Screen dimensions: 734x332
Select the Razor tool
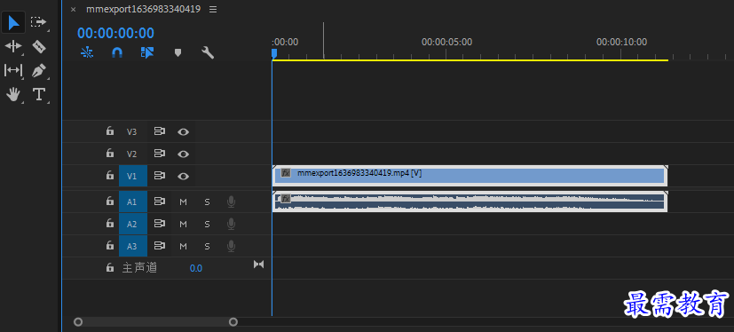38,46
